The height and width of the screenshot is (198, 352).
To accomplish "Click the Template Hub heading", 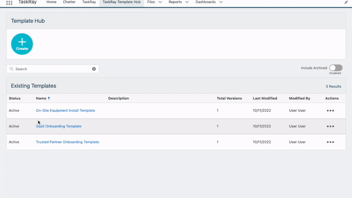I will coord(28,21).
